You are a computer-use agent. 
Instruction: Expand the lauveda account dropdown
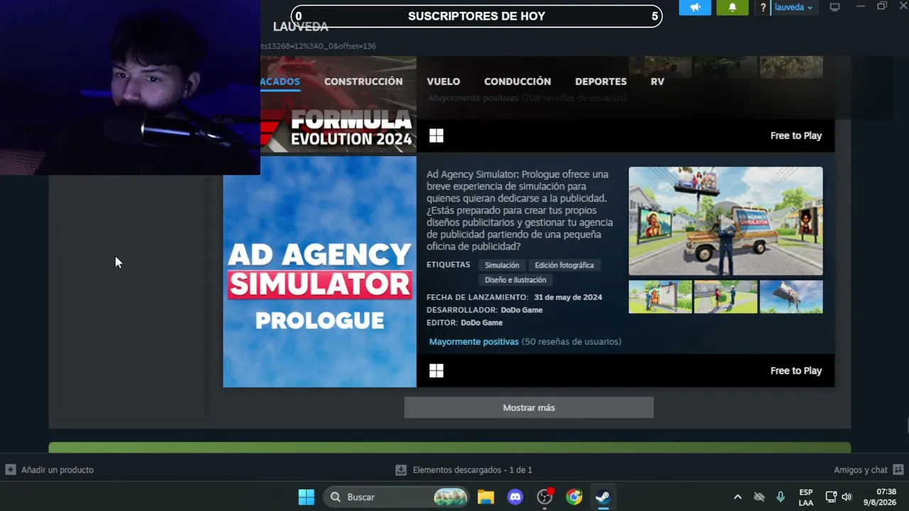(x=793, y=8)
